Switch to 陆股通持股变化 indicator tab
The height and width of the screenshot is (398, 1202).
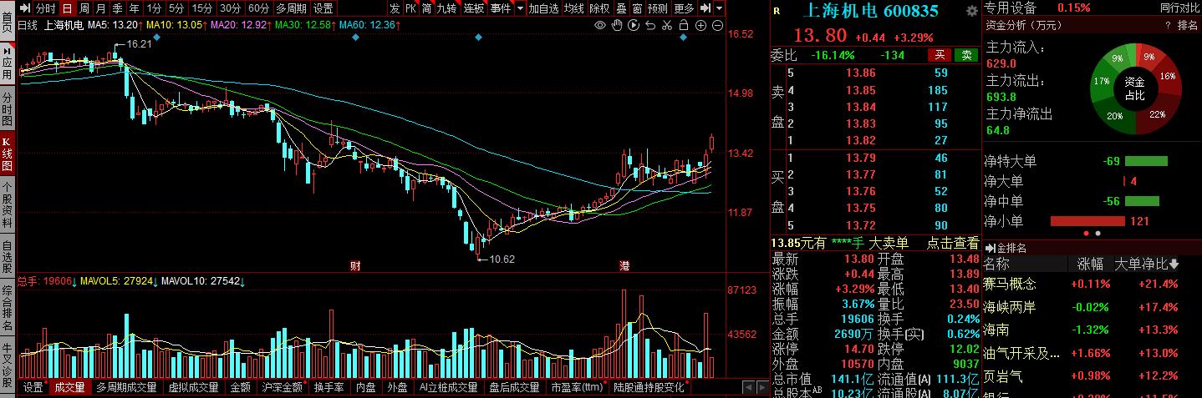point(649,387)
